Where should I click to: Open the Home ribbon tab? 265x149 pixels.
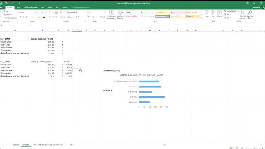pyautogui.click(x=10, y=7)
